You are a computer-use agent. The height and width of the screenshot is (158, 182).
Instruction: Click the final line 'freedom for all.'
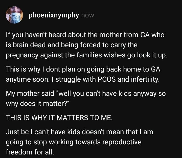pyautogui.click(x=30, y=152)
